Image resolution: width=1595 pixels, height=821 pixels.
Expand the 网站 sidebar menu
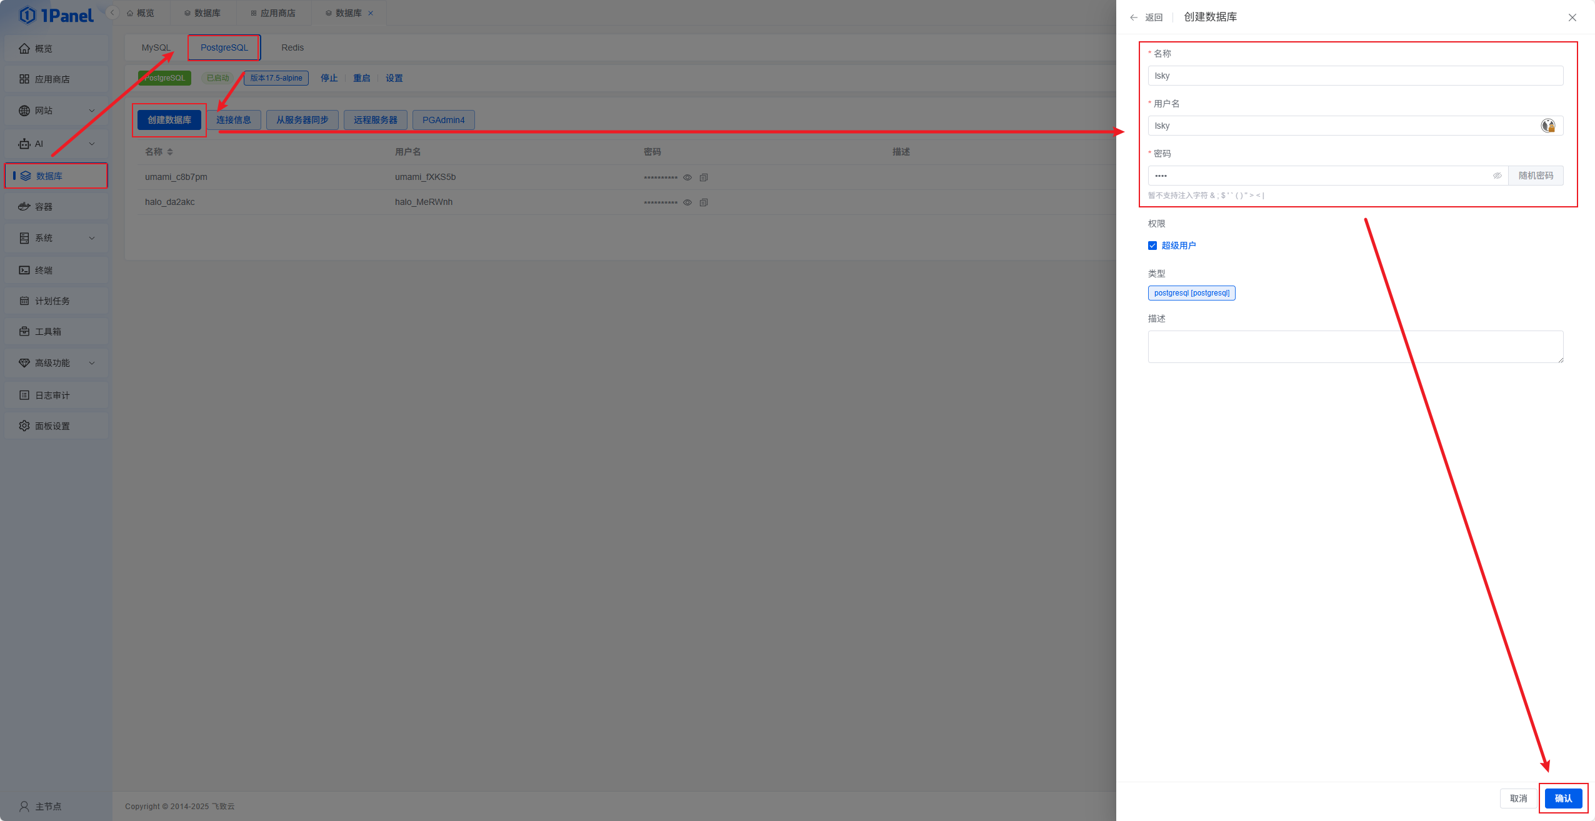[x=56, y=111]
